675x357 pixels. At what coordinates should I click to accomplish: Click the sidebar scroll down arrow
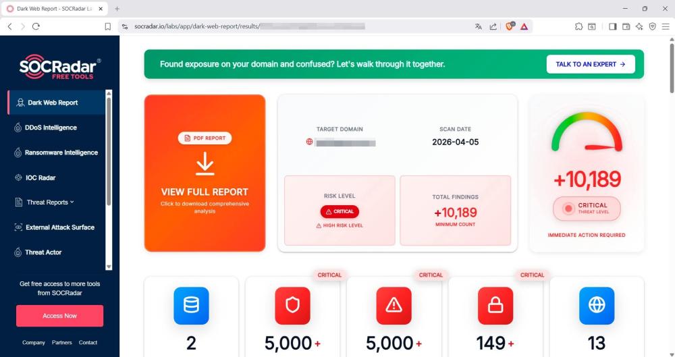(109, 267)
